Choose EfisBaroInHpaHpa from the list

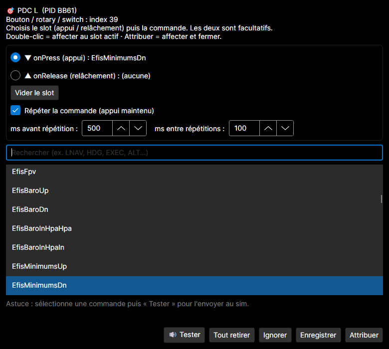point(194,228)
